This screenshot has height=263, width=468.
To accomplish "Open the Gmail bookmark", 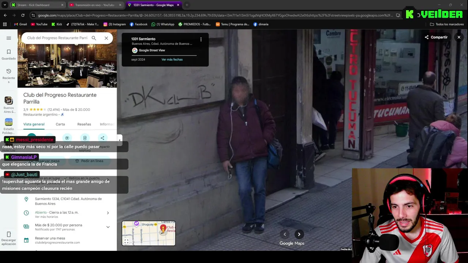I will [20, 24].
